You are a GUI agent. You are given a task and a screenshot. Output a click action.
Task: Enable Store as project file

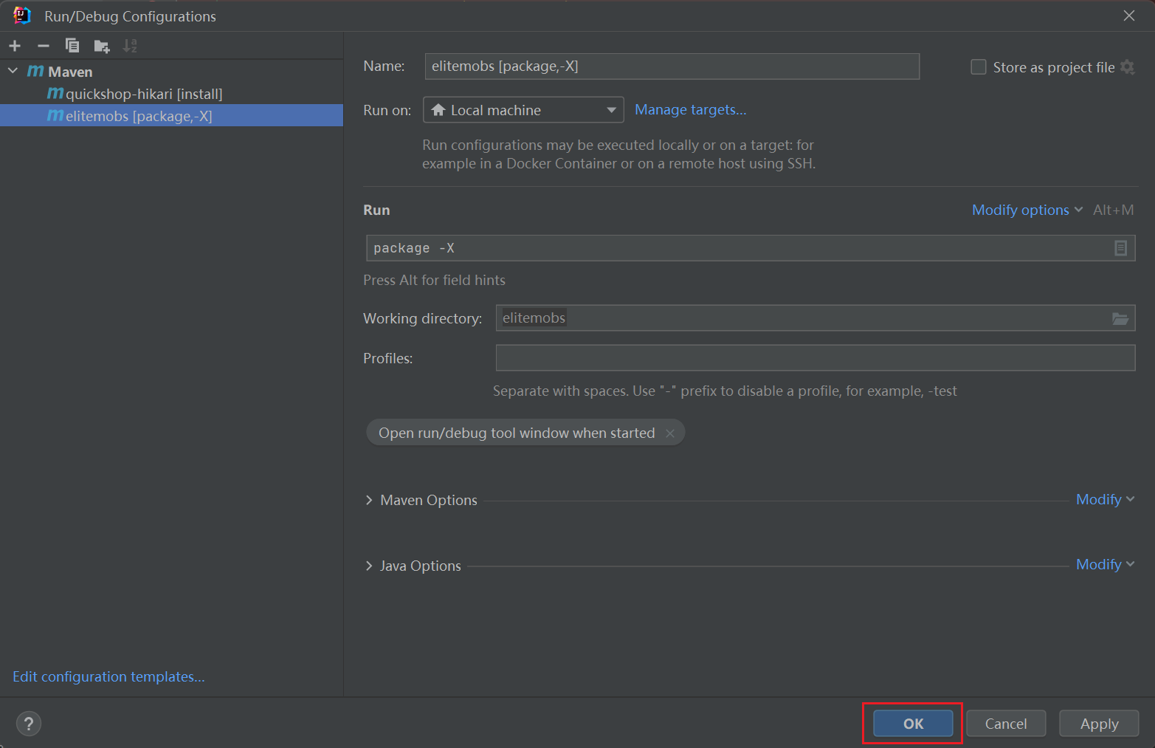click(979, 67)
